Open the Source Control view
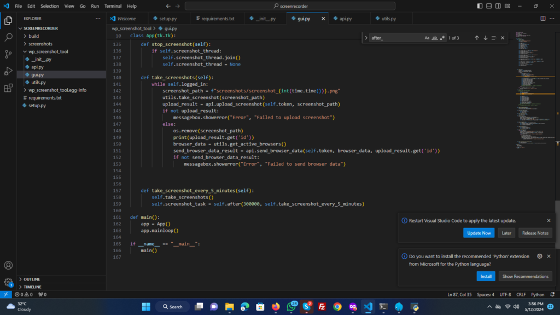Screen dimensions: 560x315 (x=8, y=54)
